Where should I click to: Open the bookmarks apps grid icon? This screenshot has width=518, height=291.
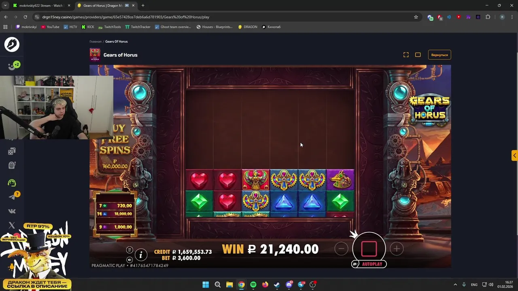(5, 27)
